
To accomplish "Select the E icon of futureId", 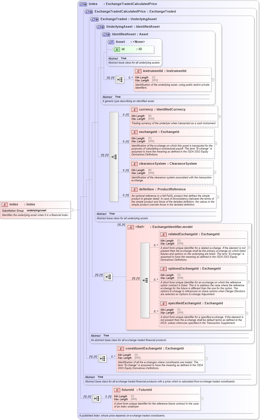I will pyautogui.click(x=117, y=390).
